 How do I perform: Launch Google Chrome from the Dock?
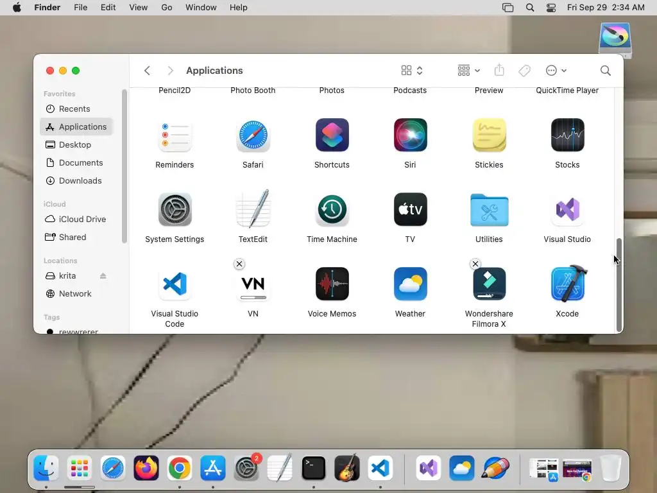click(180, 468)
